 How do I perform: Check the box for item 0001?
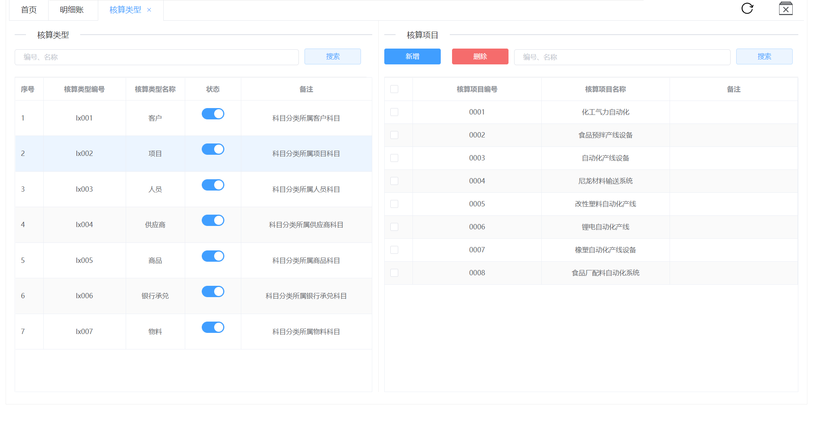[394, 112]
